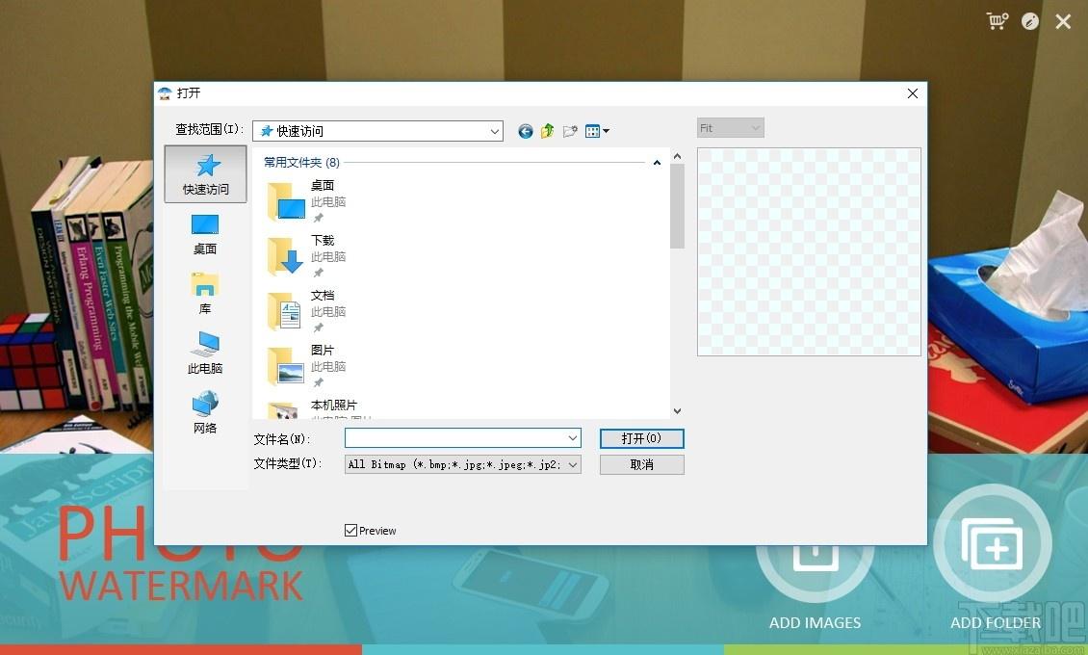Click the 此电脑 text under 下载 folder
Image resolution: width=1088 pixels, height=655 pixels.
328,257
